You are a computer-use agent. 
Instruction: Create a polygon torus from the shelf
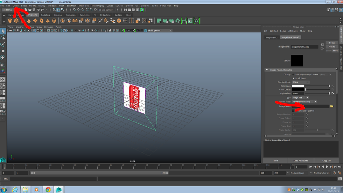42,21
